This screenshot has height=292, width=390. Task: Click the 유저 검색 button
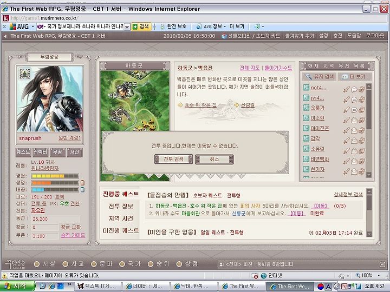click(320, 76)
